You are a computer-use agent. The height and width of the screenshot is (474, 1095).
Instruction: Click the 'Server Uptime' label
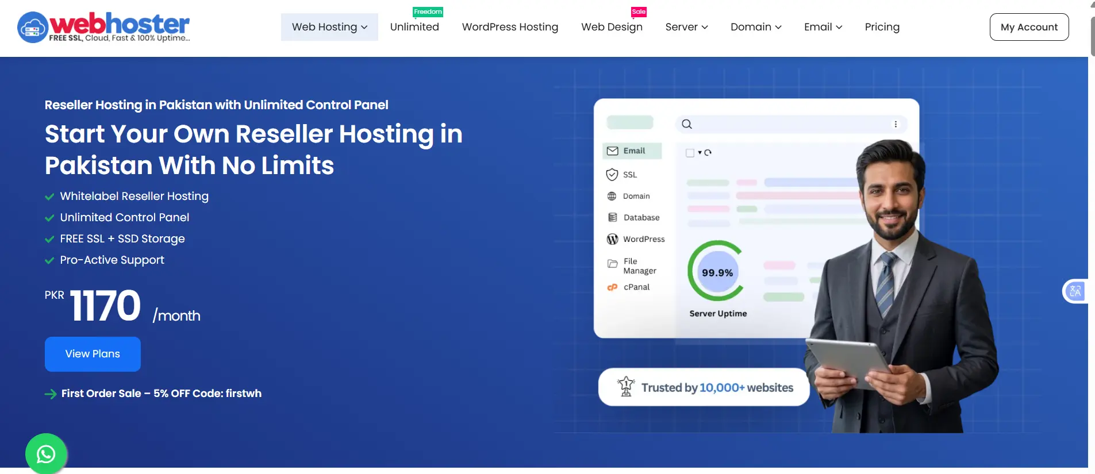[718, 314]
